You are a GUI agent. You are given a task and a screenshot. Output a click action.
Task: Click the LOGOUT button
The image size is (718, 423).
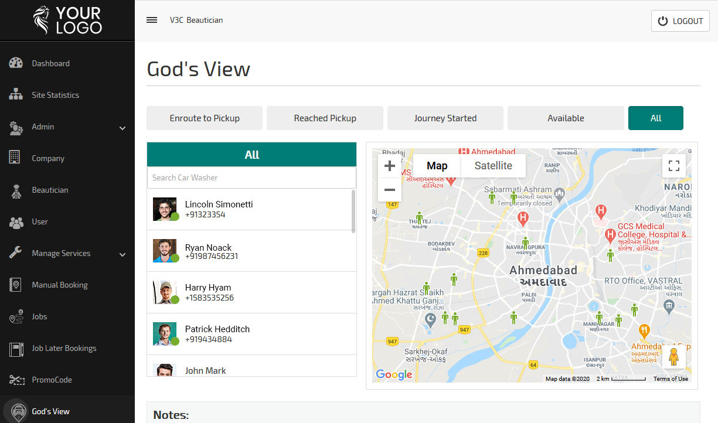tap(680, 21)
